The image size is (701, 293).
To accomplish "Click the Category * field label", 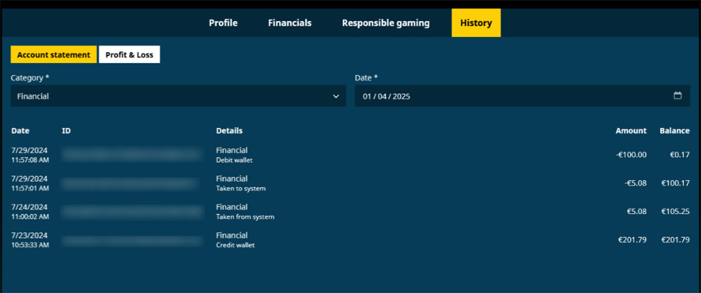I will pyautogui.click(x=30, y=77).
